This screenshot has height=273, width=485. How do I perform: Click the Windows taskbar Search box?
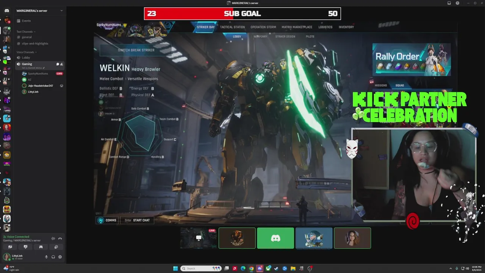tap(201, 268)
